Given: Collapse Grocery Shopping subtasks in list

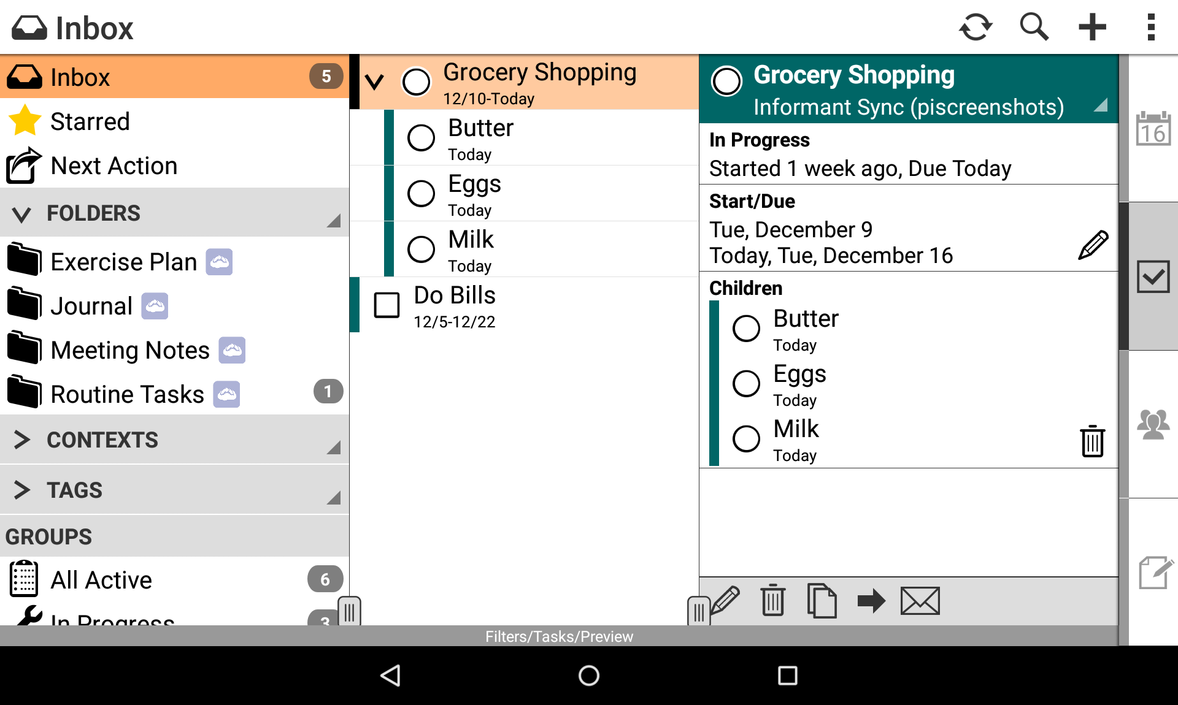Looking at the screenshot, I should click(x=375, y=82).
